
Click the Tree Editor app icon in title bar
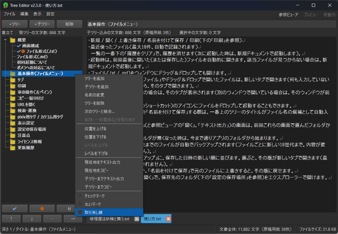coord(6,5)
